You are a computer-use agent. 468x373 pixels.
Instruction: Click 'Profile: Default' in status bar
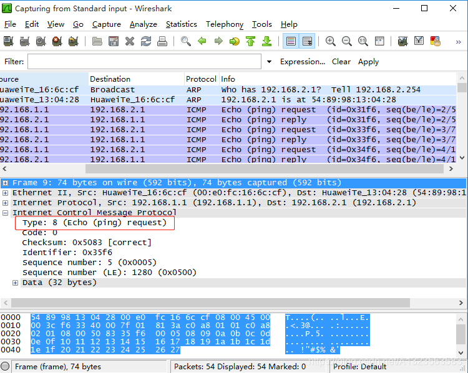pyautogui.click(x=359, y=366)
